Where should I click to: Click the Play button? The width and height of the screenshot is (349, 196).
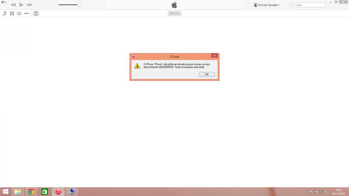(x=21, y=5)
